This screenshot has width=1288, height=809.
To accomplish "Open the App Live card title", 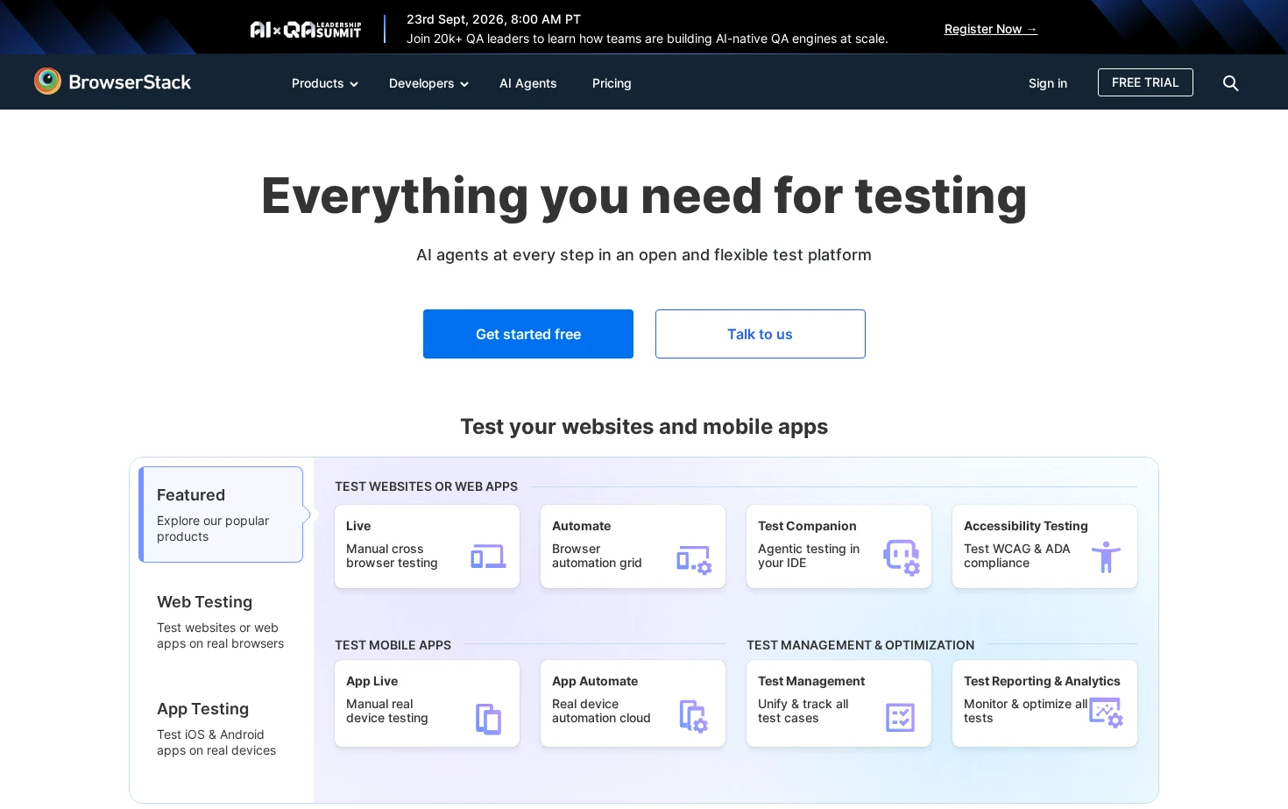I will tap(372, 681).
